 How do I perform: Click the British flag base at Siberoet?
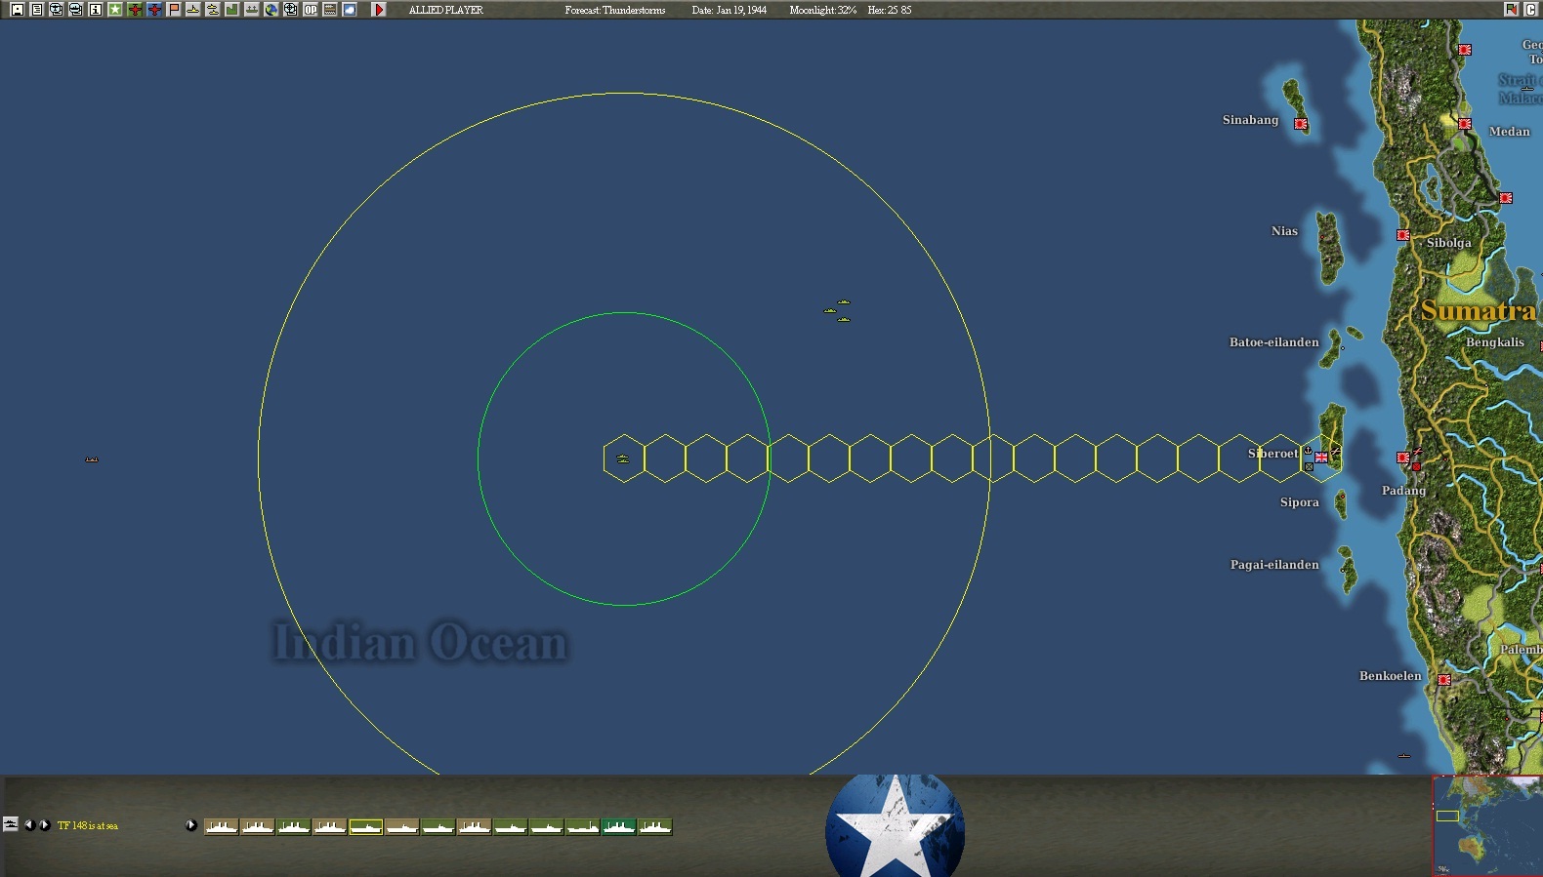(1321, 458)
